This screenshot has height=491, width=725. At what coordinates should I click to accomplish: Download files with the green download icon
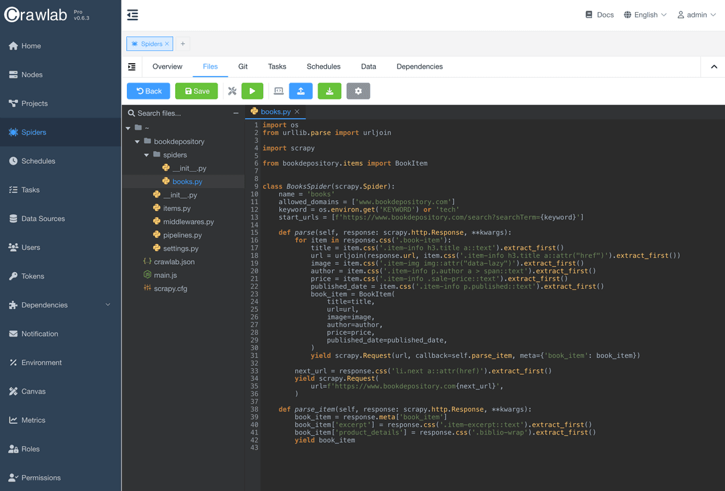(x=329, y=91)
